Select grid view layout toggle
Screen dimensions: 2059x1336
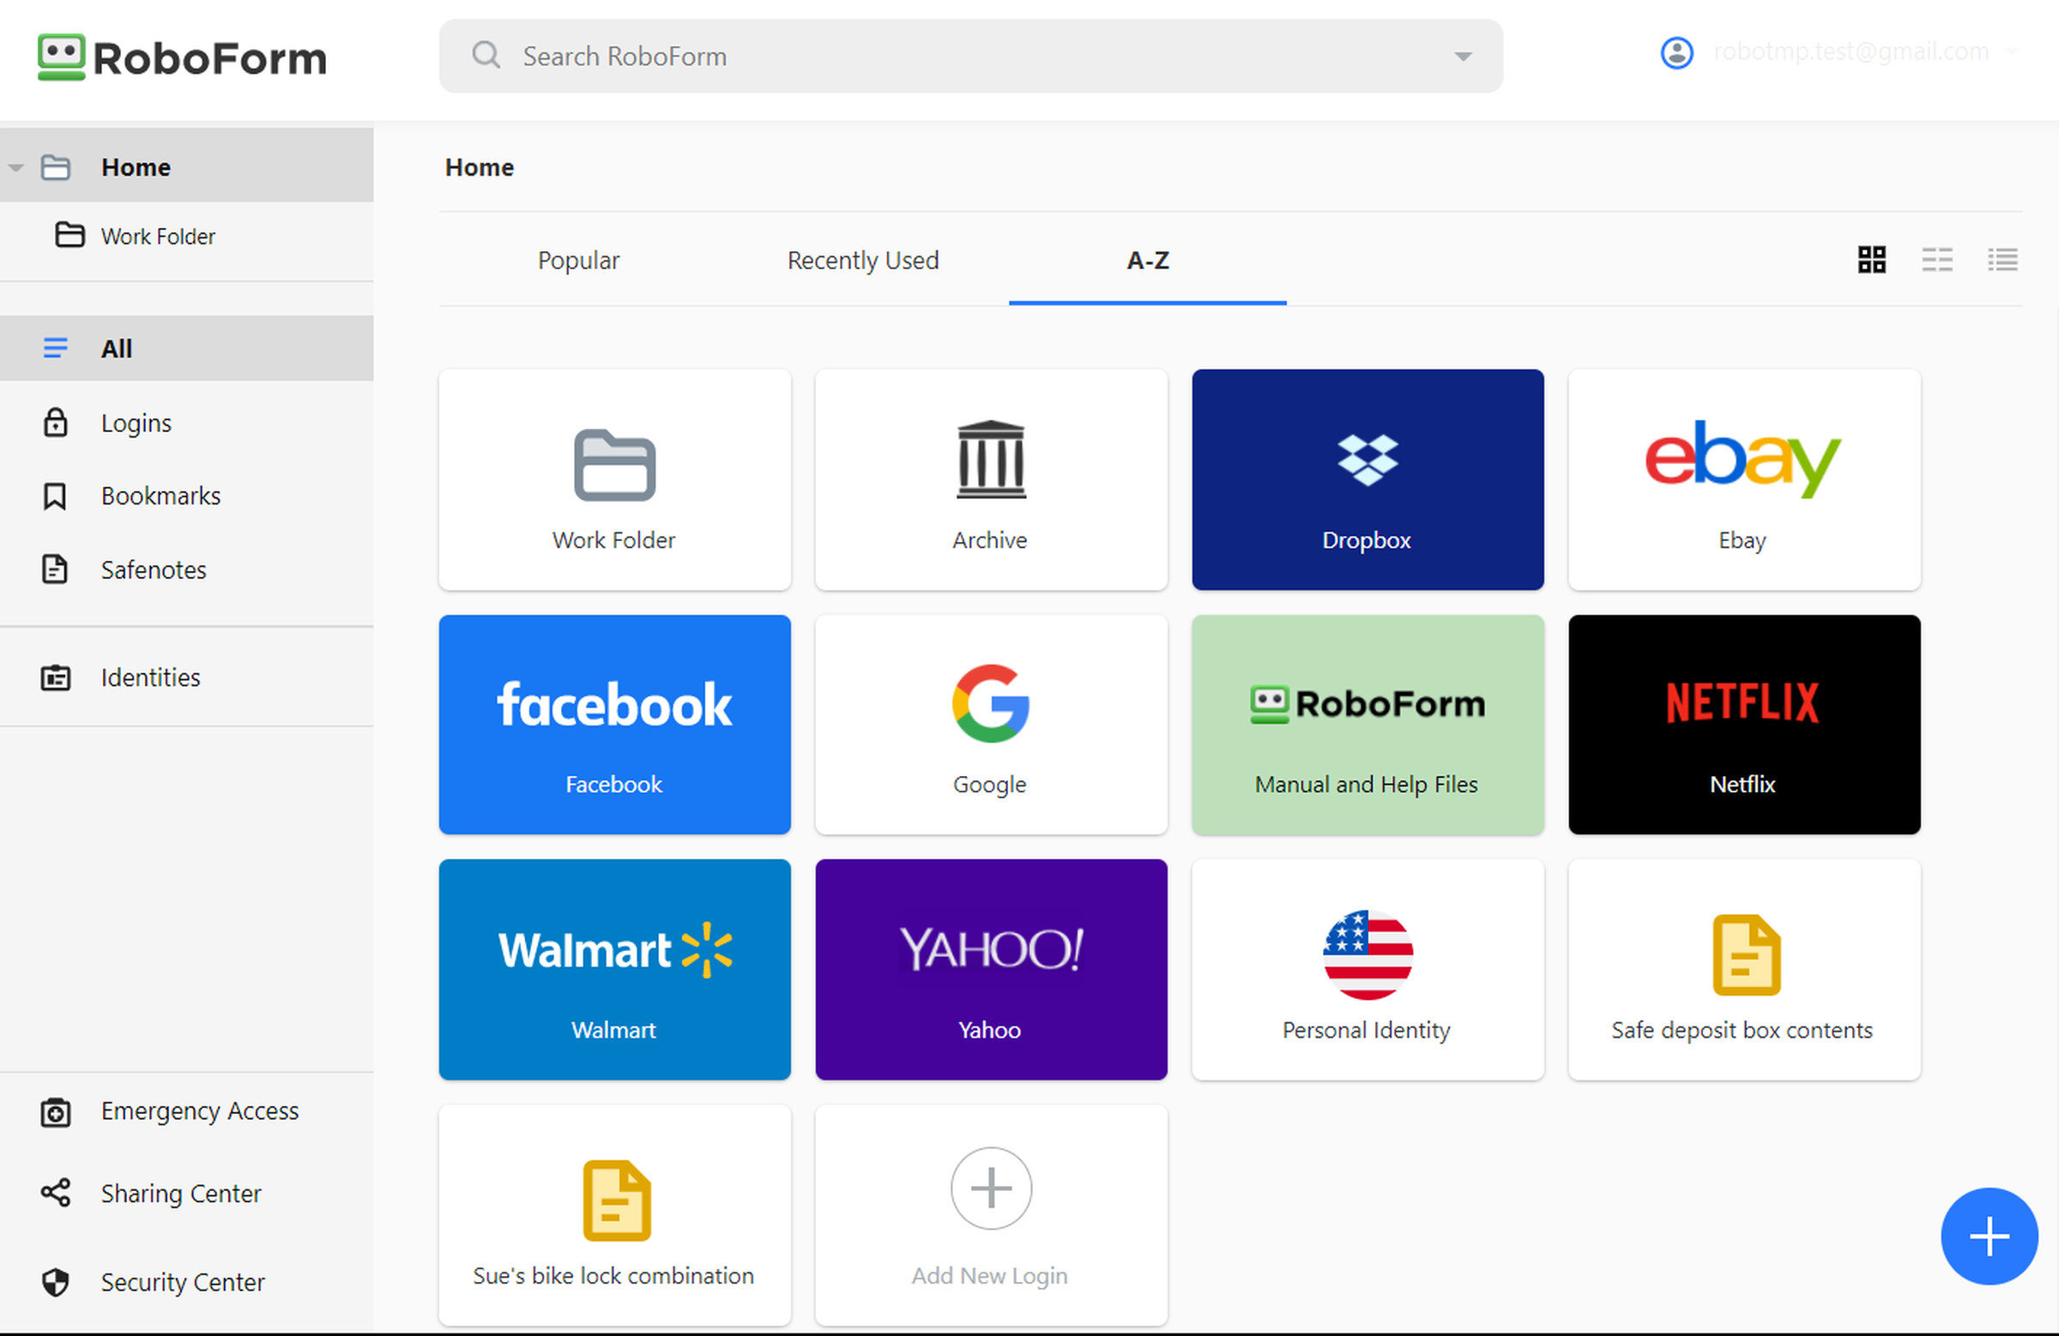1871,260
